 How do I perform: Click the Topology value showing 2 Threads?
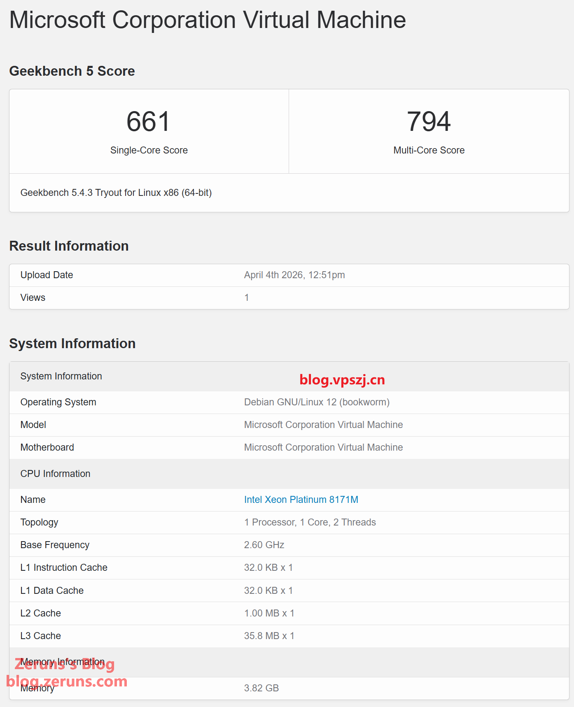click(x=310, y=522)
